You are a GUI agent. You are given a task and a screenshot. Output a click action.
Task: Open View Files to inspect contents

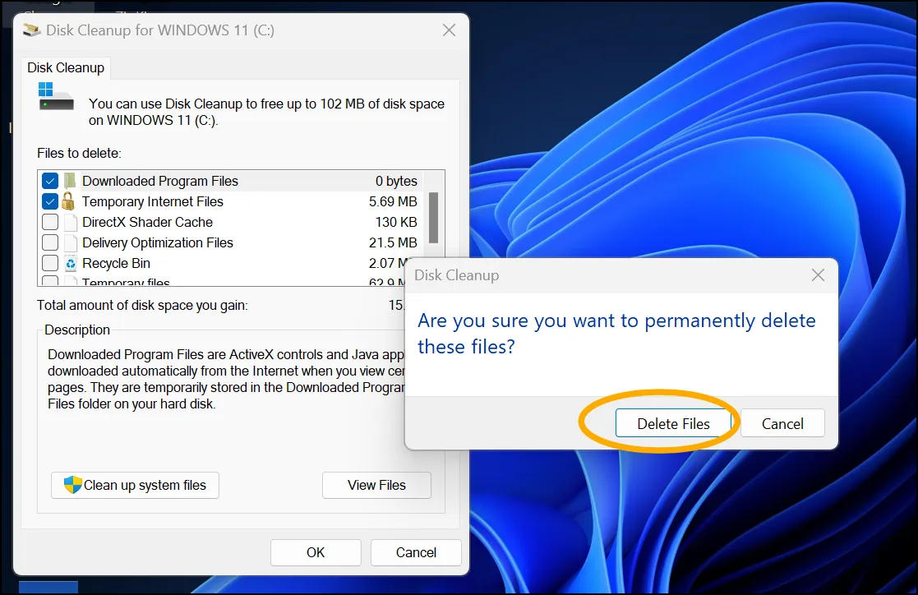tap(376, 485)
